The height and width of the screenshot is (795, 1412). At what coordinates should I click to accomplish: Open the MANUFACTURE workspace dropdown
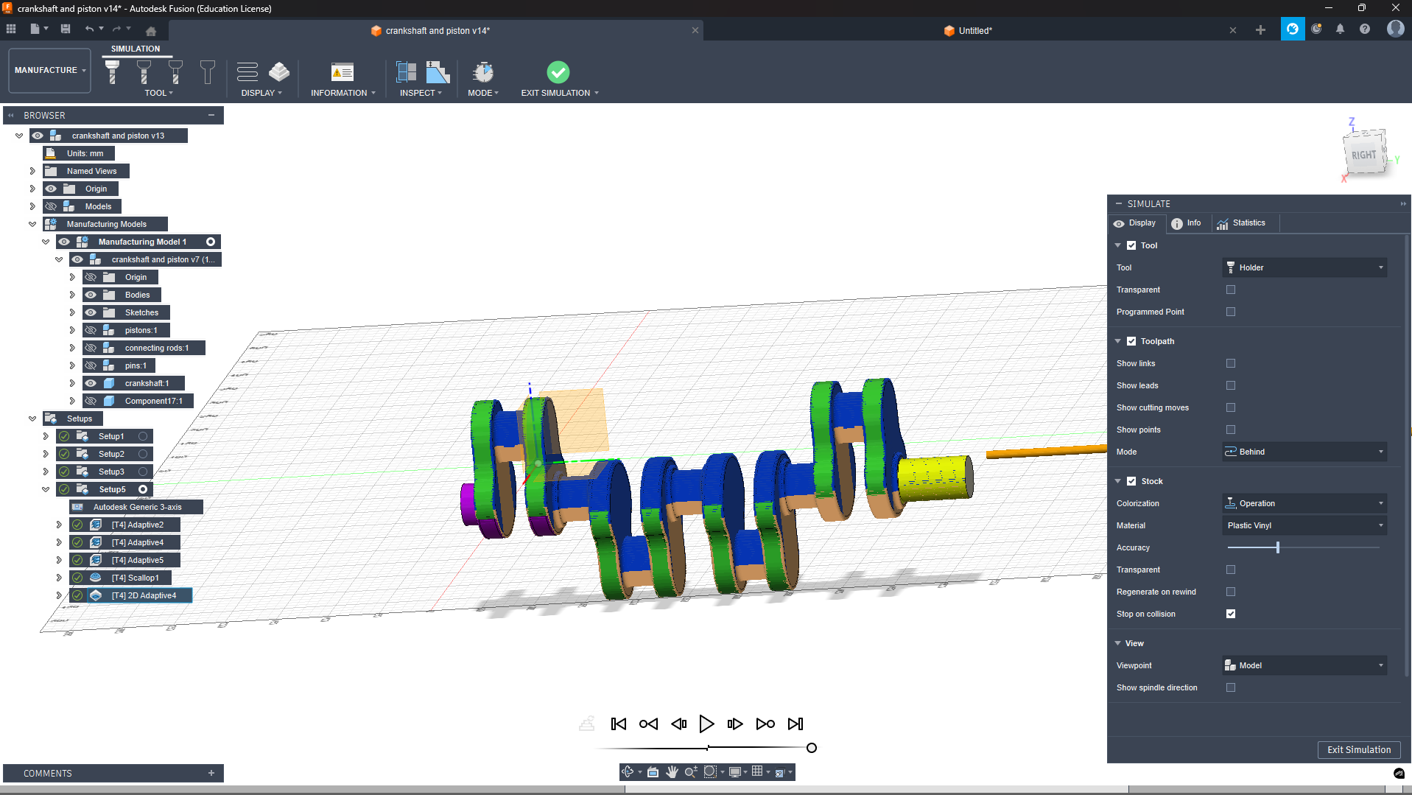[50, 71]
